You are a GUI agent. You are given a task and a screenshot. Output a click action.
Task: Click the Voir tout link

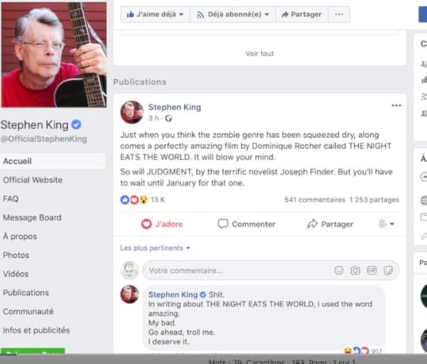click(259, 53)
